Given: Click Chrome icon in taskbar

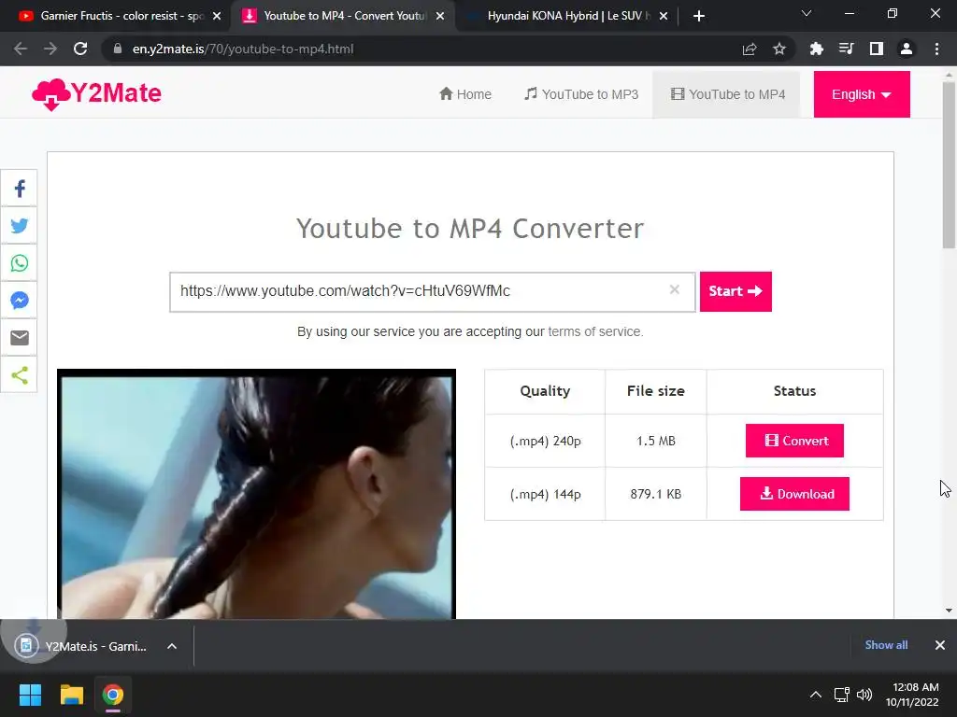Looking at the screenshot, I should (x=112, y=695).
